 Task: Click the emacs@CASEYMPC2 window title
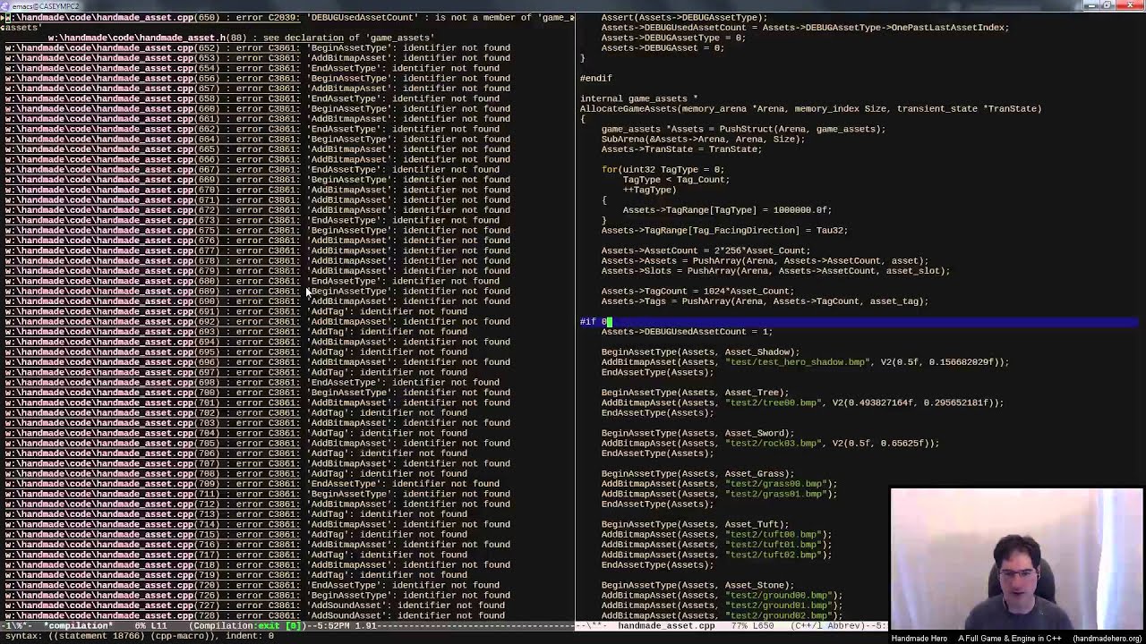click(45, 5)
